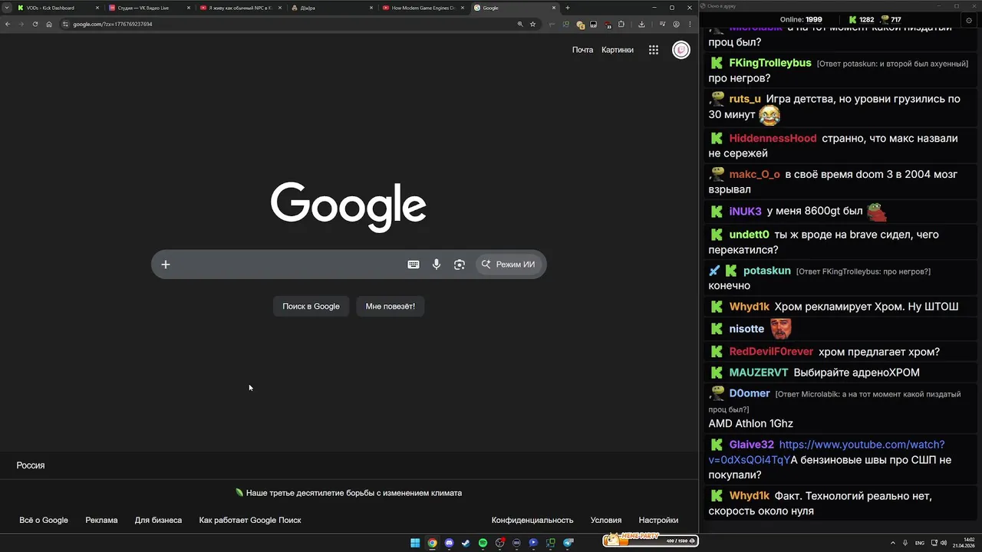Open the Google apps grid icon
This screenshot has width=982, height=552.
tap(654, 50)
